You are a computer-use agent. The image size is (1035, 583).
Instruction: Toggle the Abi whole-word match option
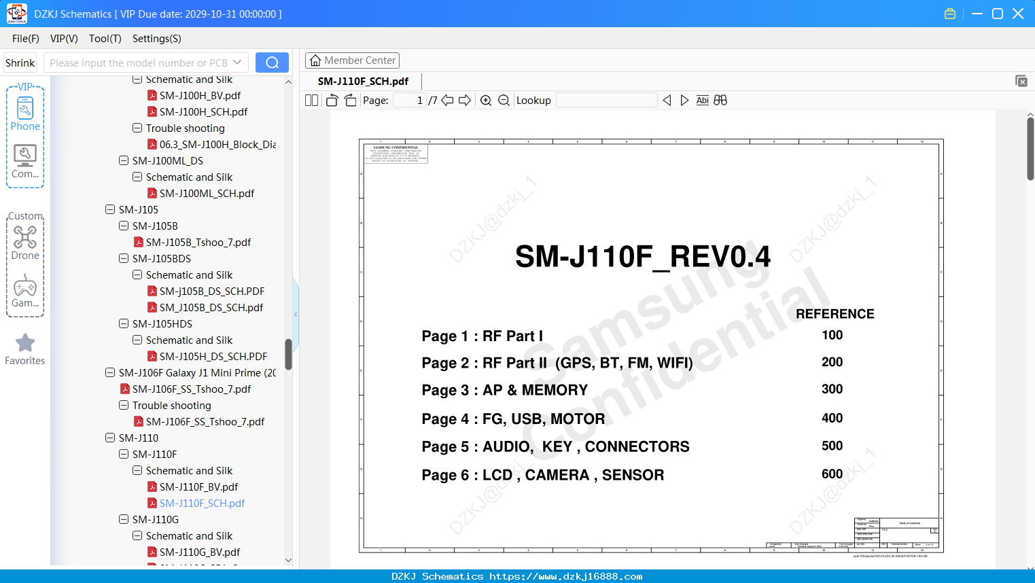[703, 101]
